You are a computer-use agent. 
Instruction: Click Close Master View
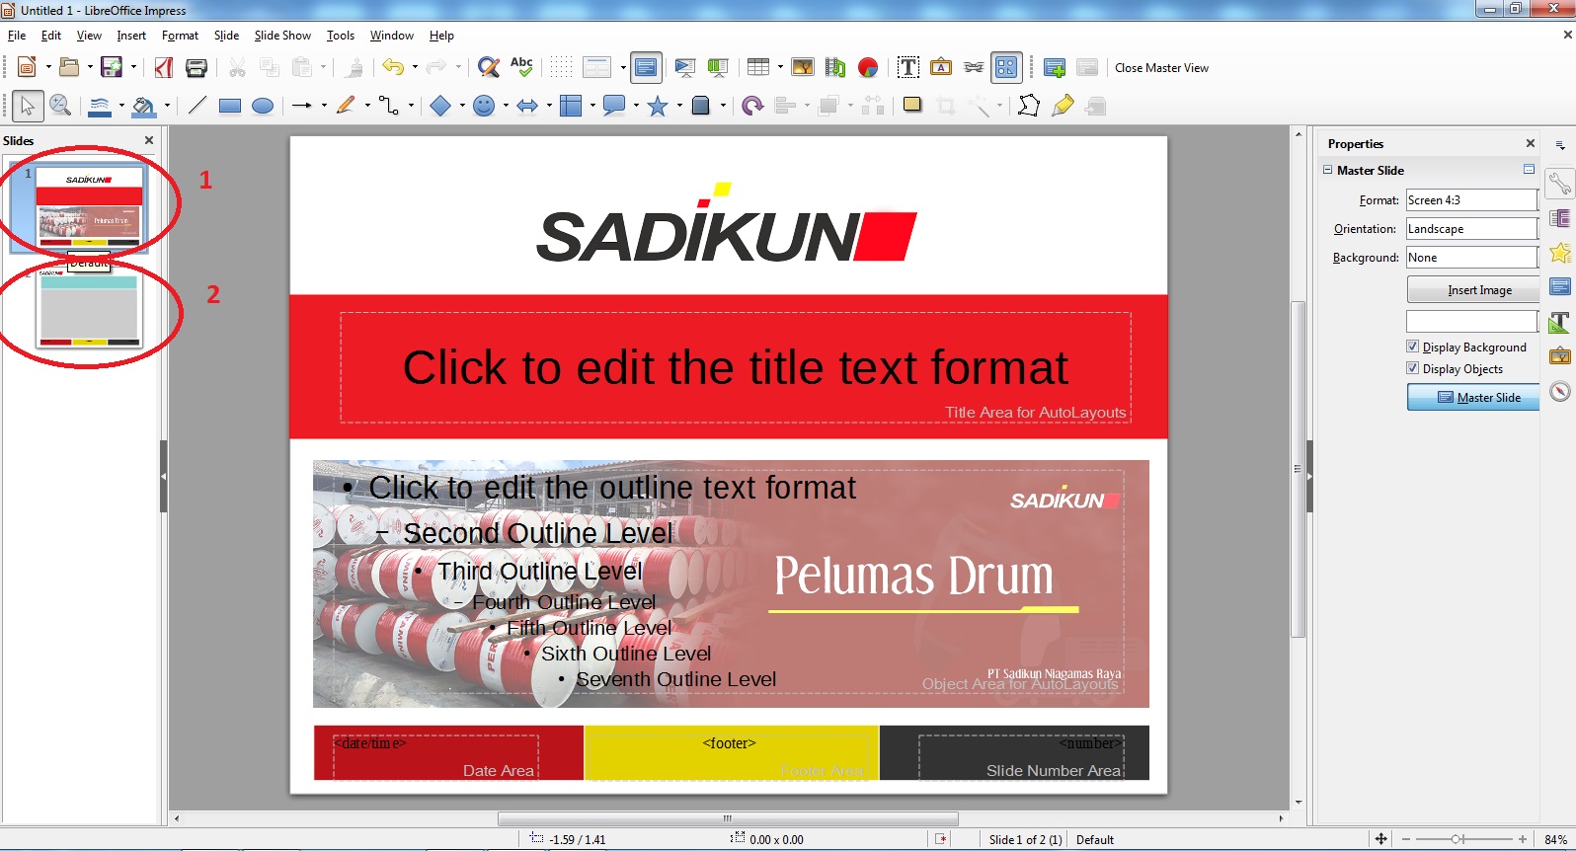pos(1161,68)
